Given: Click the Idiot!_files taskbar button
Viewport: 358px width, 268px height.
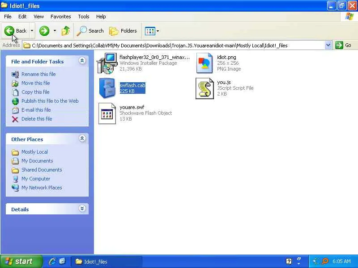Looking at the screenshot, I should click(106, 262).
